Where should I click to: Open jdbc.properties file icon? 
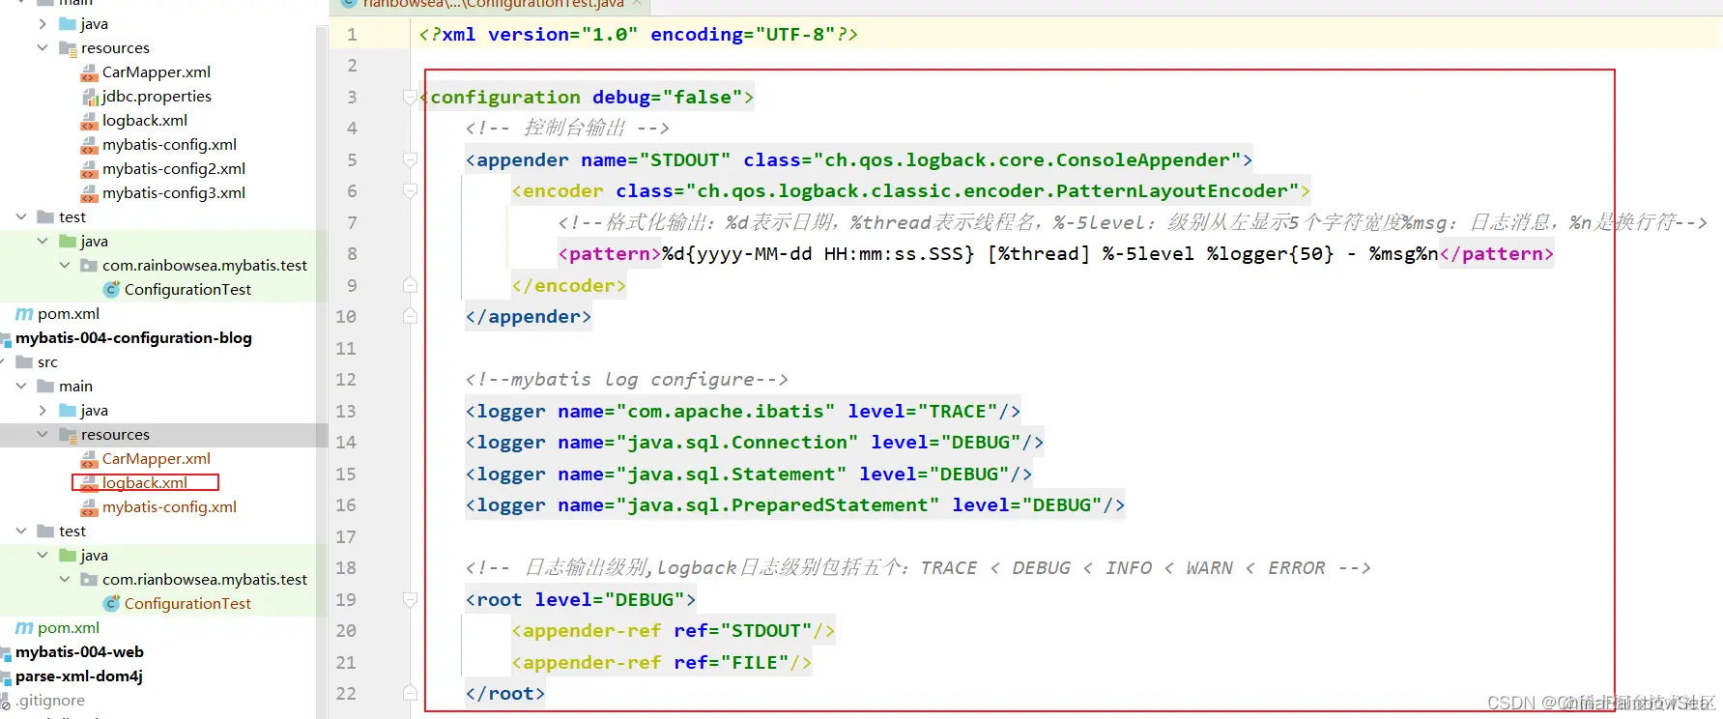point(89,97)
